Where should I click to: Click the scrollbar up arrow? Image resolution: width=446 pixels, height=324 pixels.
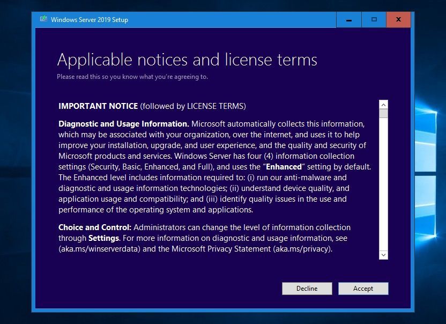(x=383, y=105)
